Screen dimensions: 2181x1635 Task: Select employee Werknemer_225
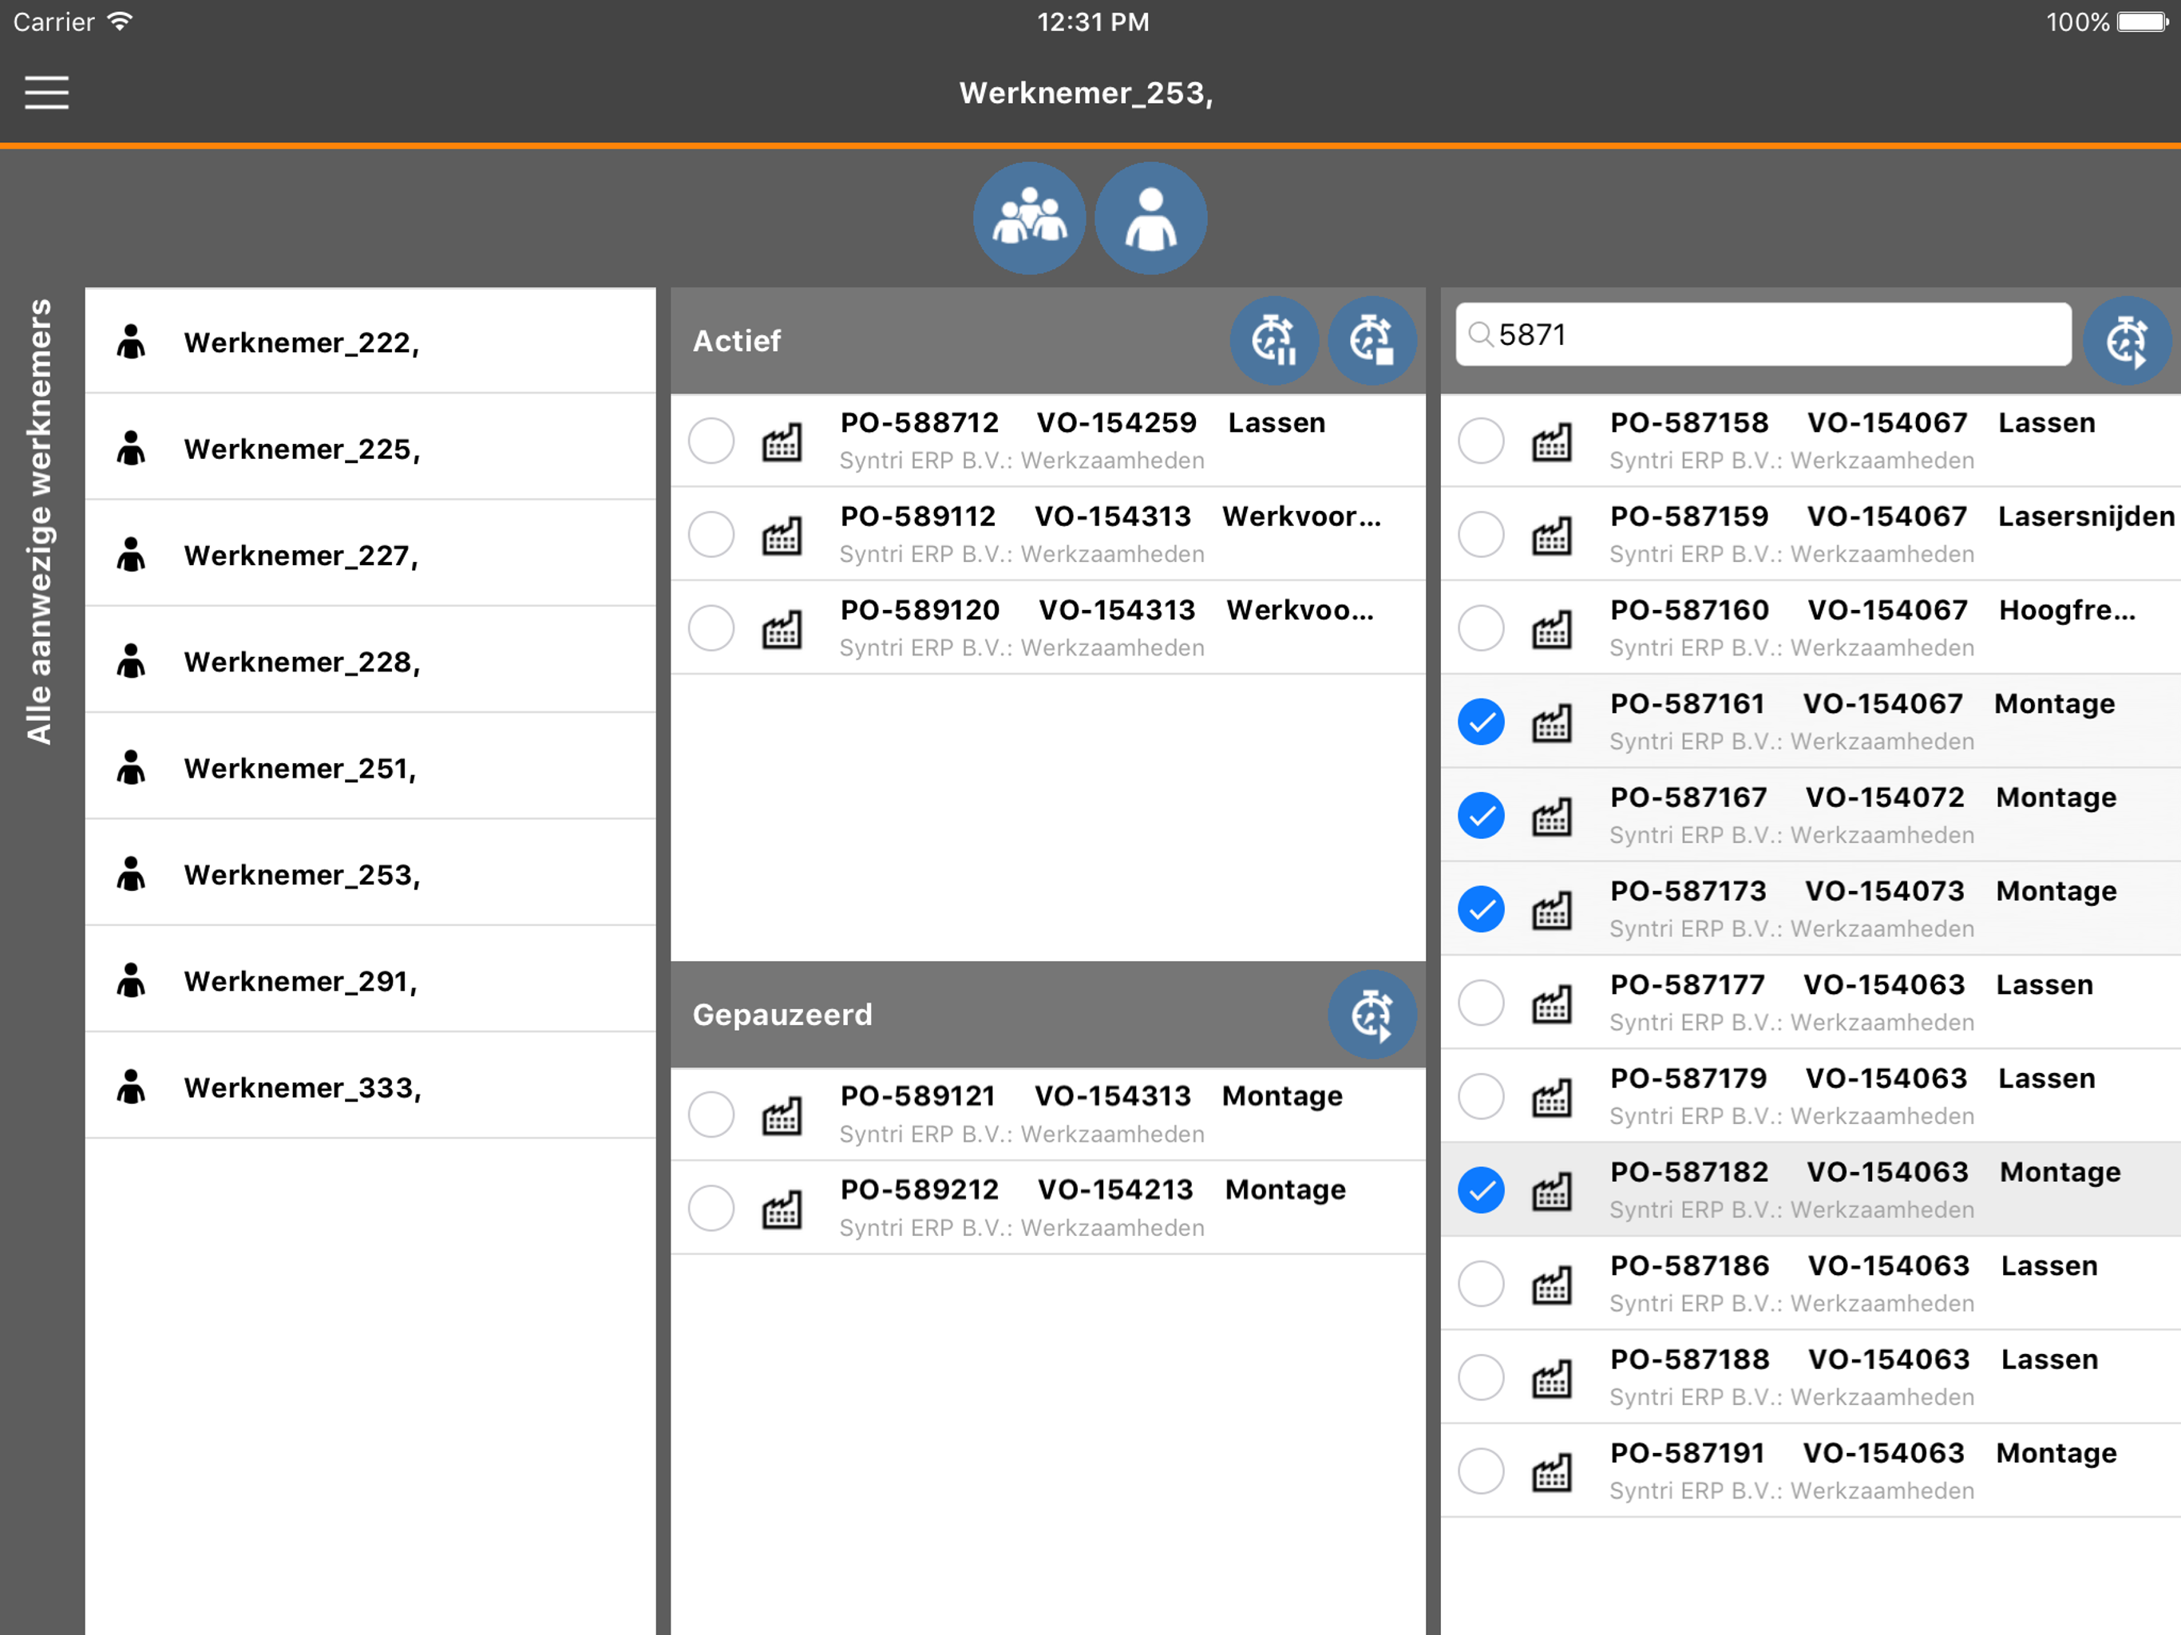click(x=370, y=448)
